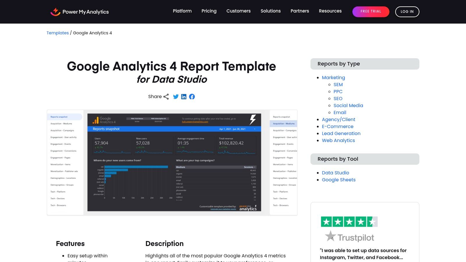Click the Reports by Type heading
Image resolution: width=466 pixels, height=262 pixels.
point(339,64)
